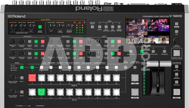The image size is (189, 108).
Task: Select MONITOR 4 PROGRAM button
Action: pyautogui.click(x=164, y=52)
